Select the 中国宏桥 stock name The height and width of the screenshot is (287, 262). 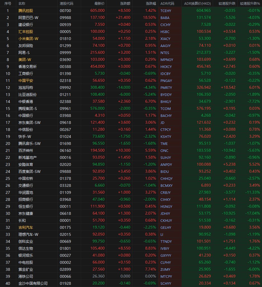coord(26,178)
